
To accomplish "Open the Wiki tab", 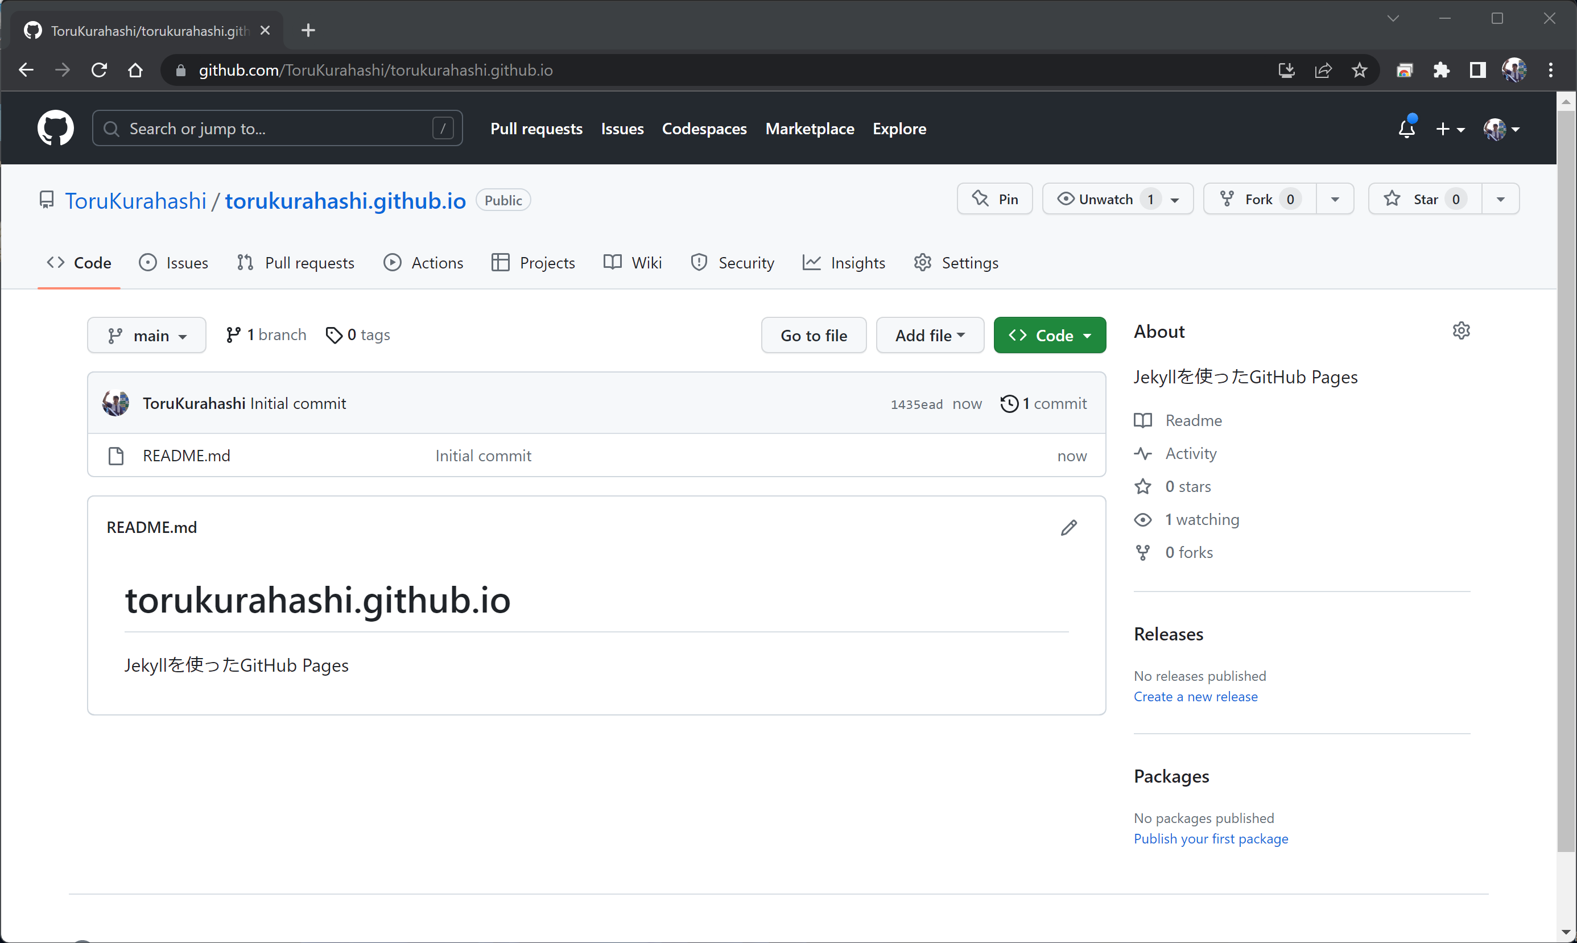I will [x=633, y=262].
